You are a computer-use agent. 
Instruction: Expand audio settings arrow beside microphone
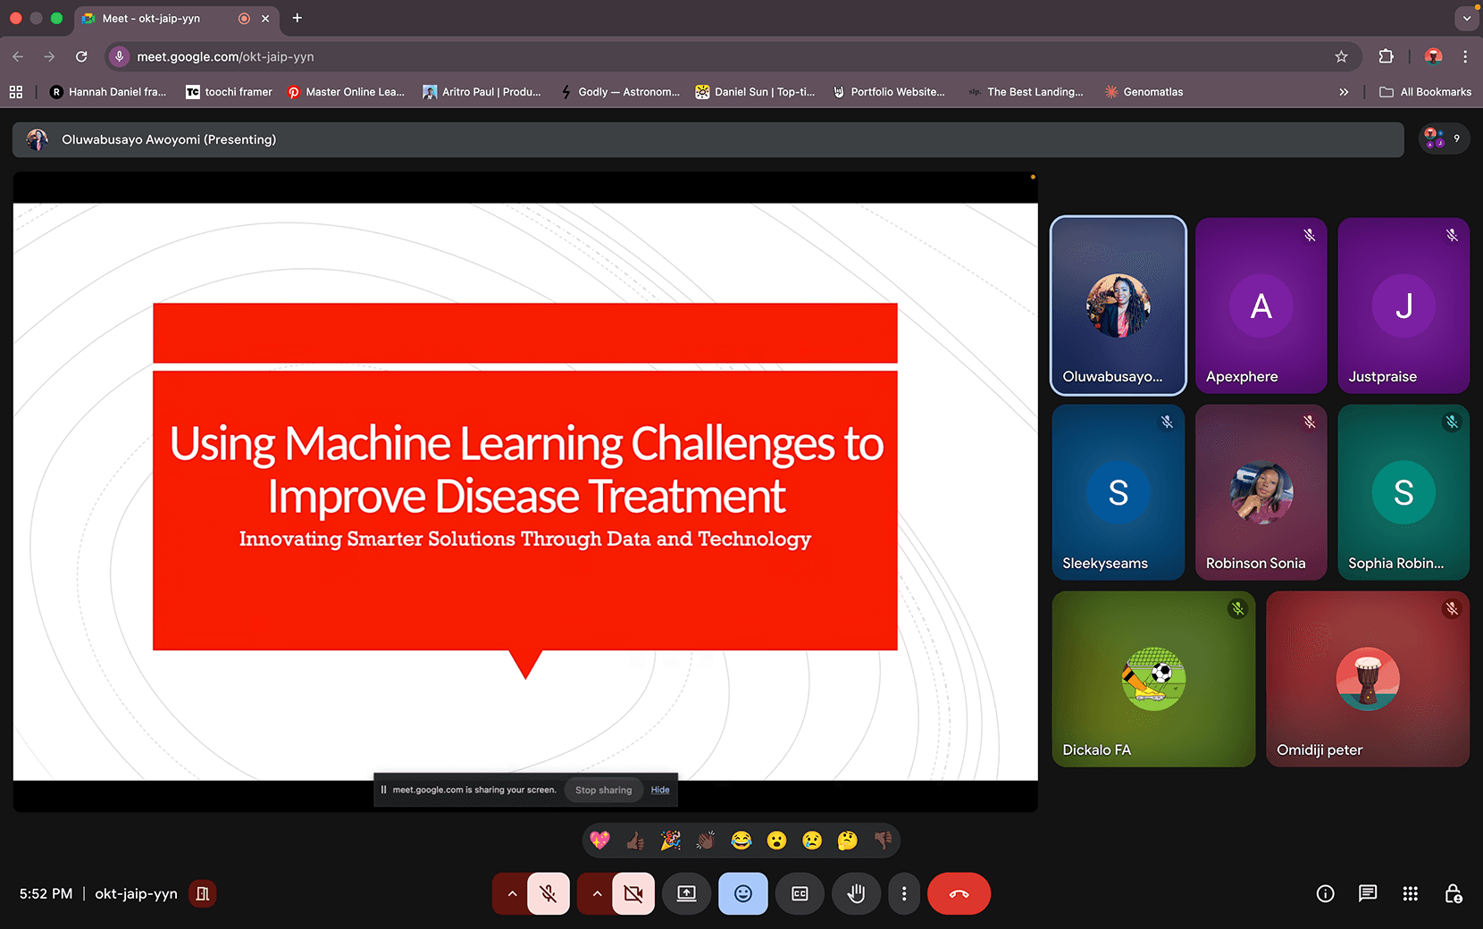pos(512,893)
